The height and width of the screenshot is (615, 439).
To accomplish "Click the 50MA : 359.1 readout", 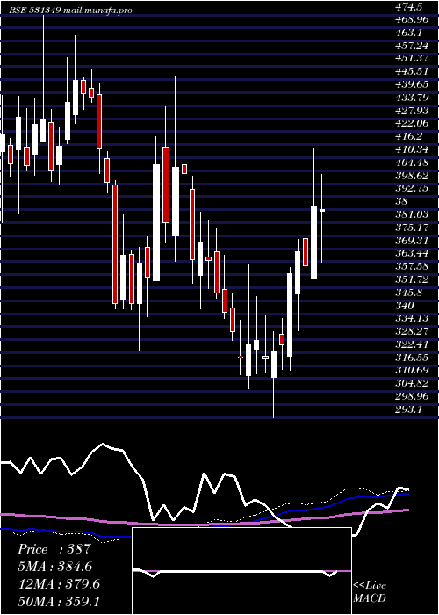I will pos(59,601).
